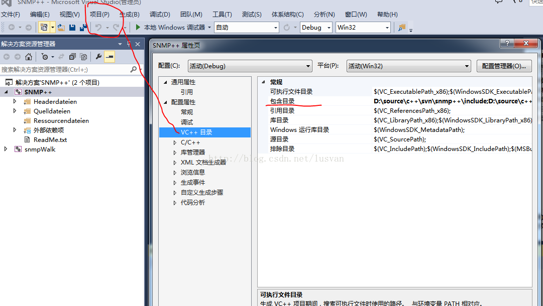Click the Properties wrench icon
Image resolution: width=543 pixels, height=306 pixels.
click(98, 57)
